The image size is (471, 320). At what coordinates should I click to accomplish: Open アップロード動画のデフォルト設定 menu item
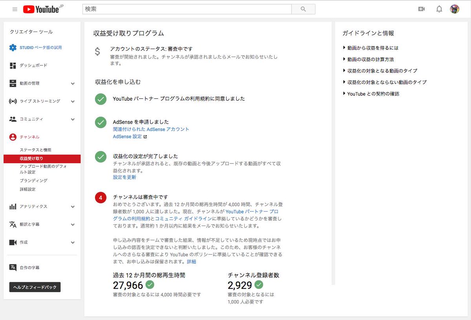(44, 169)
